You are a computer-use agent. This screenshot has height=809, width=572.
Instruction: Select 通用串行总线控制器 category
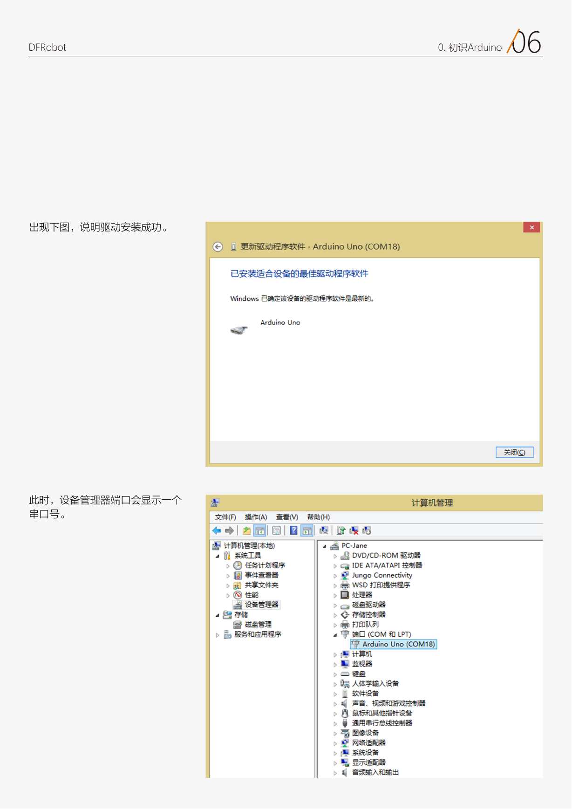coord(381,723)
